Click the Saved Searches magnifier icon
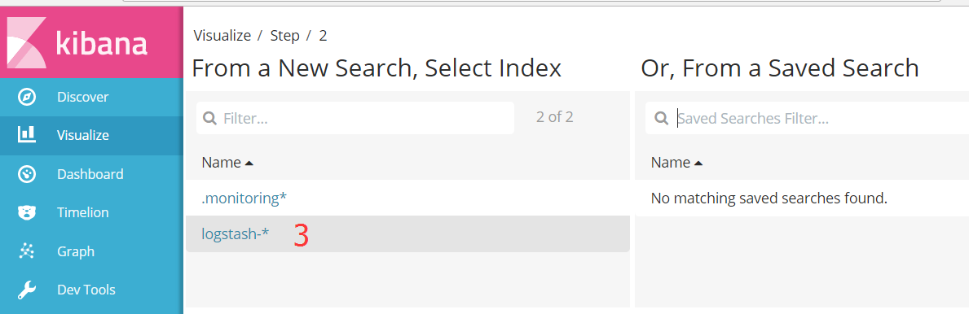The image size is (969, 314). pos(661,118)
